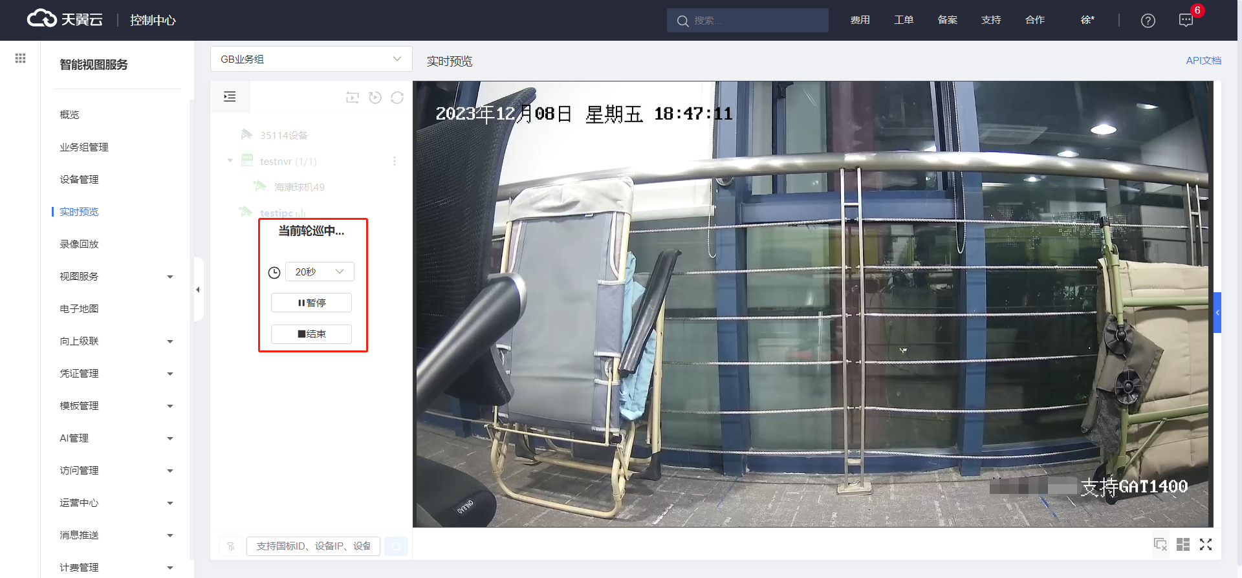Click the clock icon in patrol popup

pyautogui.click(x=274, y=273)
